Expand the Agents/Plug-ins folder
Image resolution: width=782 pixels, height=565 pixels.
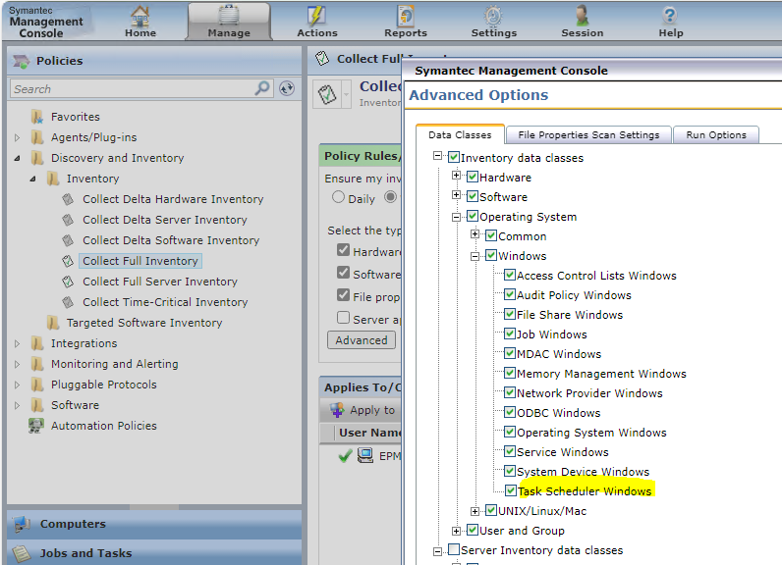tap(17, 137)
